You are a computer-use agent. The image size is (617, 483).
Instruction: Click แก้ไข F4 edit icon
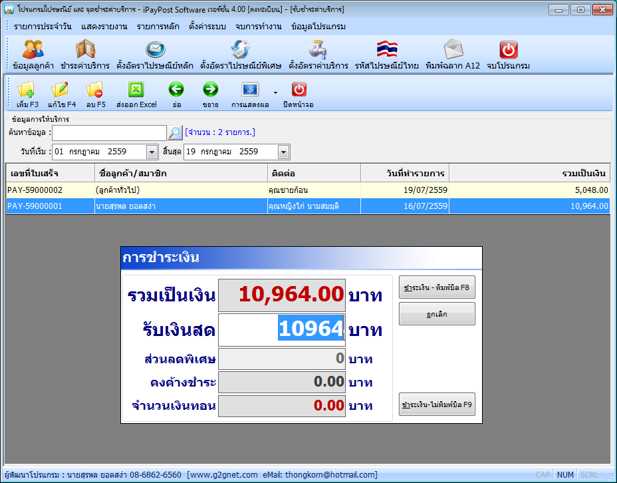pos(61,90)
